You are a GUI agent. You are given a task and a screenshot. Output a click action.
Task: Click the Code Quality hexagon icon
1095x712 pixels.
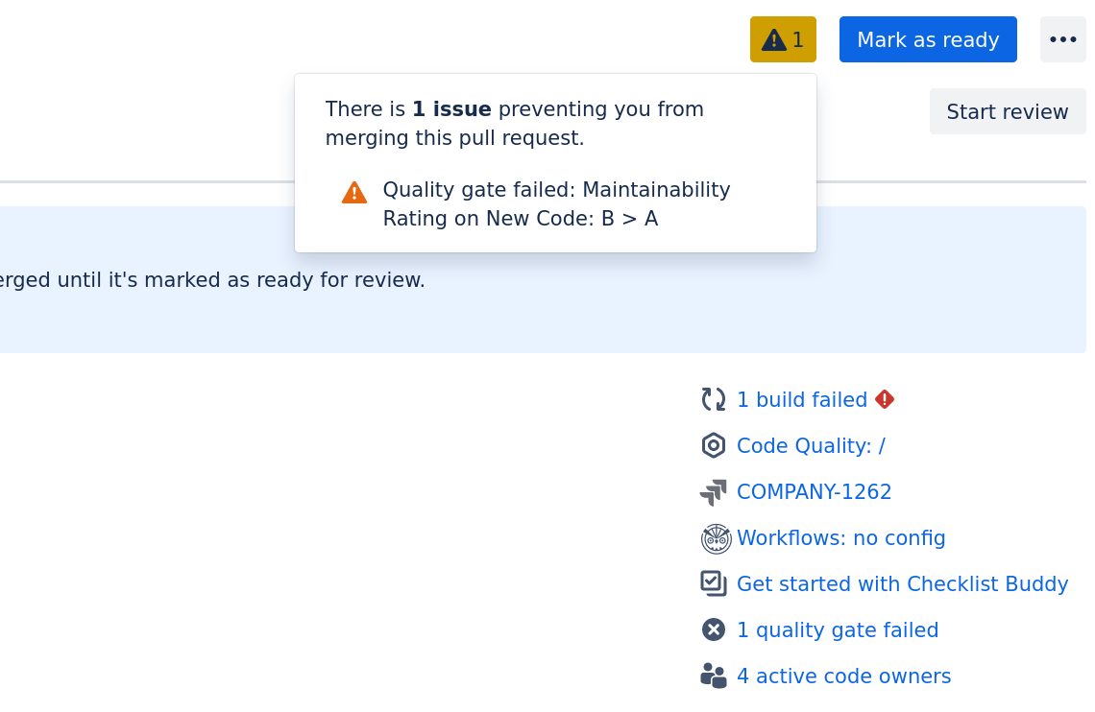(714, 445)
